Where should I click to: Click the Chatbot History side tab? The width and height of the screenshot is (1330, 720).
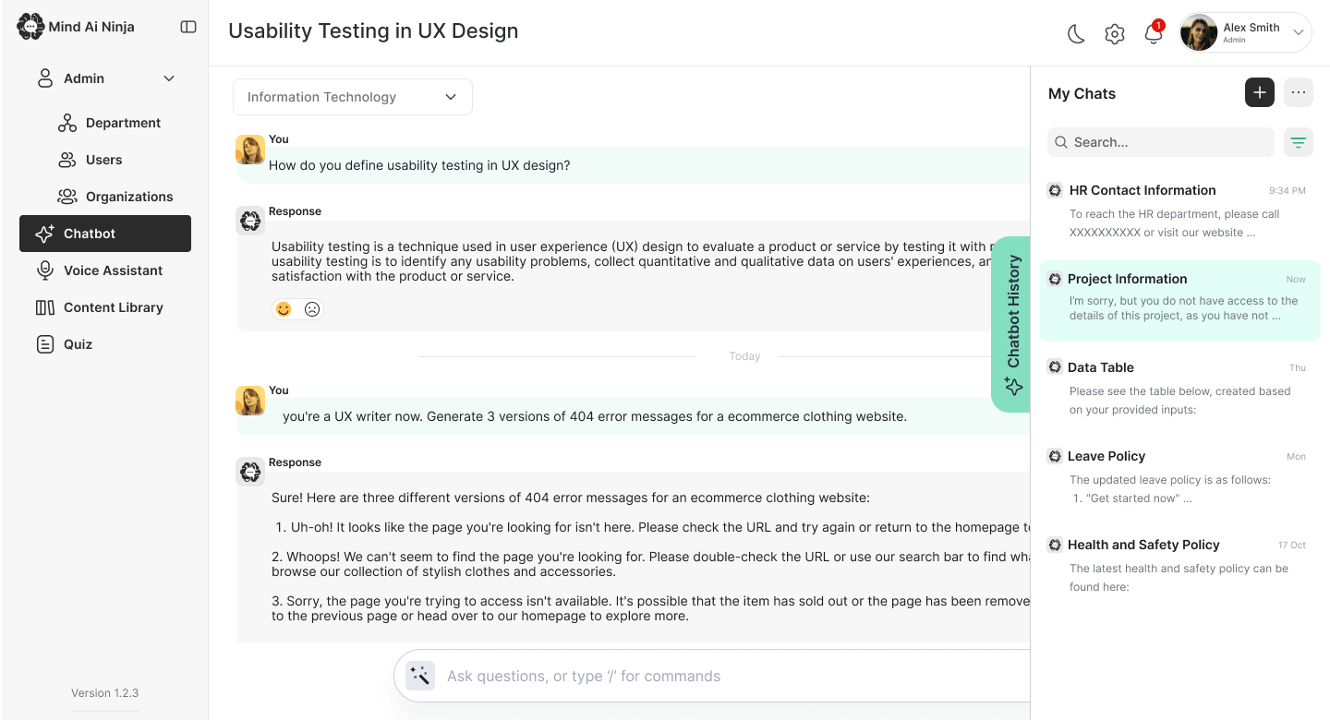1011,324
